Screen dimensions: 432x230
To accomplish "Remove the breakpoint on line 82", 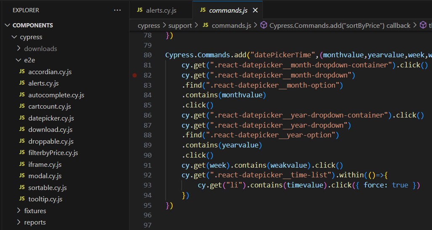I will tap(135, 75).
